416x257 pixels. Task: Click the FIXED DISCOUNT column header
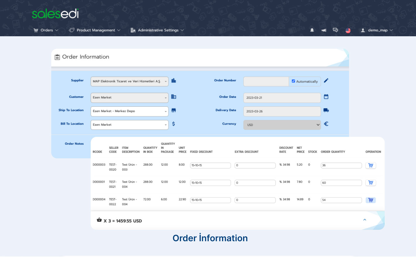(201, 152)
